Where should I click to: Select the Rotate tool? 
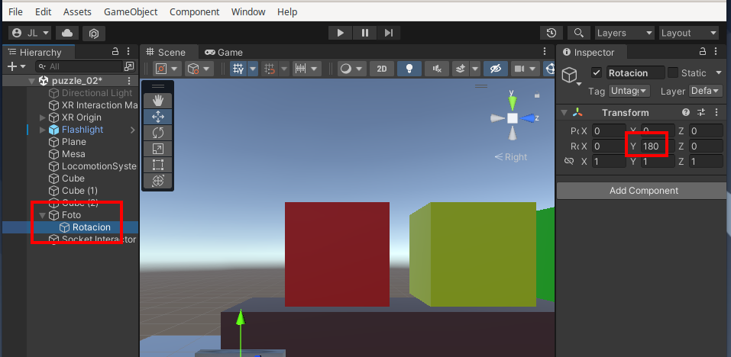pos(158,133)
